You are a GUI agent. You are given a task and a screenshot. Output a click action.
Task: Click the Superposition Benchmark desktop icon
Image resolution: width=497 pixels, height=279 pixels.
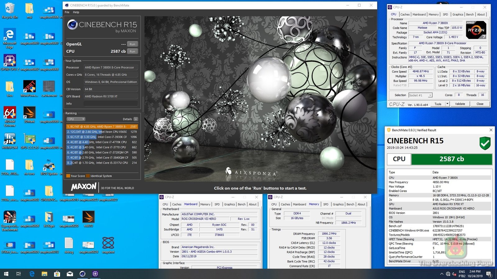[x=10, y=217]
